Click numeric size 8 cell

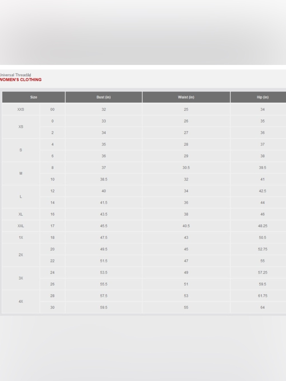point(52,168)
